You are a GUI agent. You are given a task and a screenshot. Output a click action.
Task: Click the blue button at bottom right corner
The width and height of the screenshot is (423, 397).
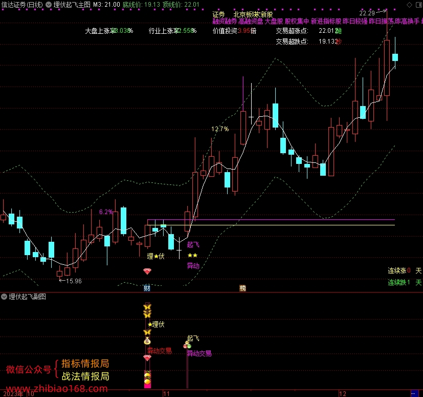coord(414,393)
